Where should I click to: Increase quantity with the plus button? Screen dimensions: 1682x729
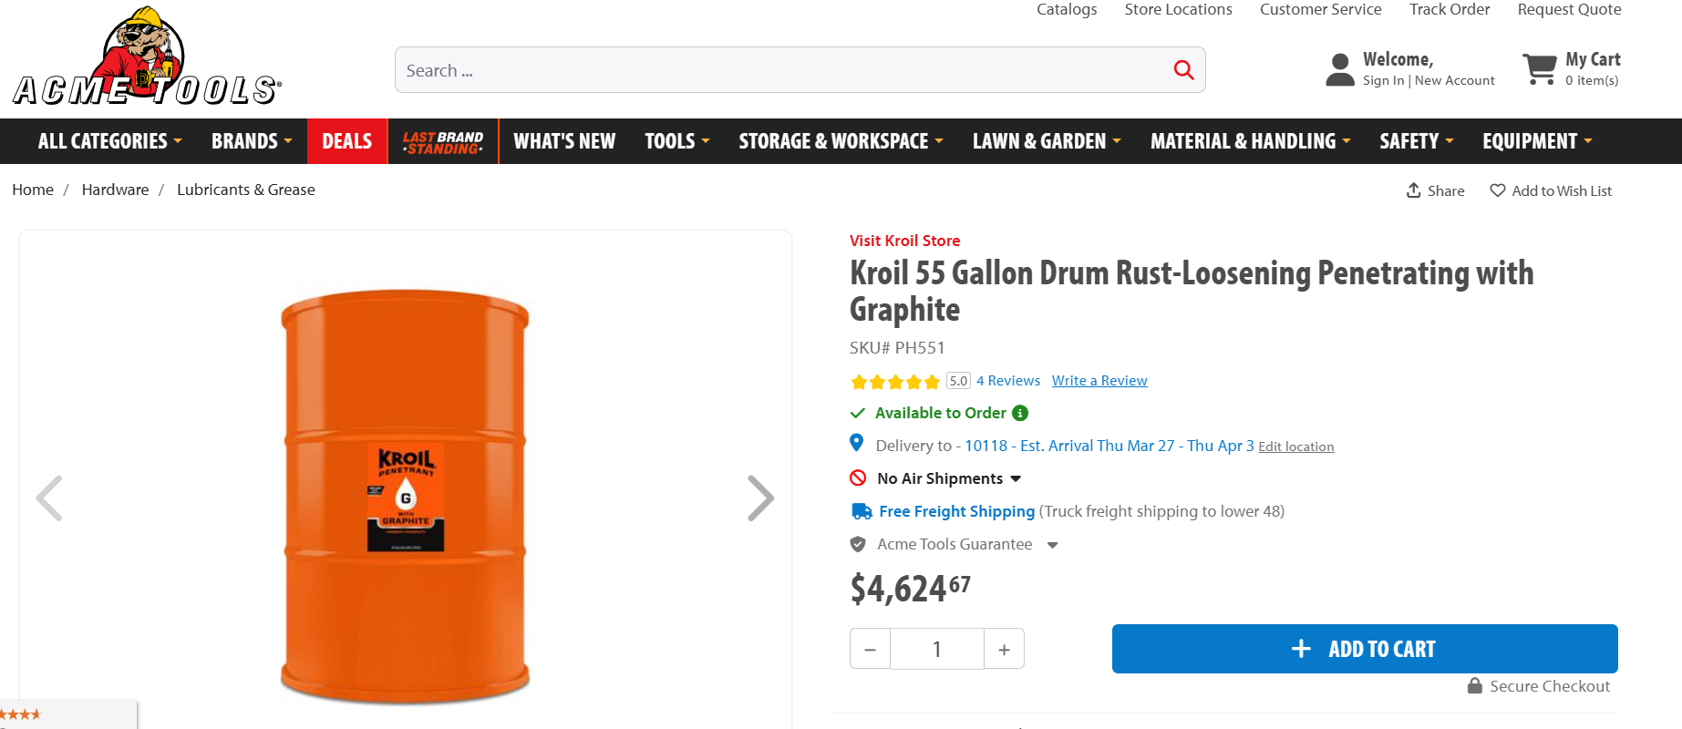coord(1004,649)
